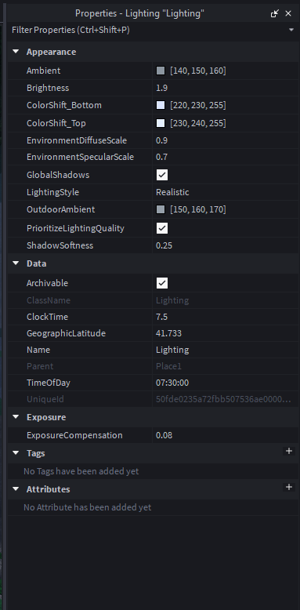The image size is (300, 610).
Task: Add a new tag with plus icon
Action: pos(289,452)
